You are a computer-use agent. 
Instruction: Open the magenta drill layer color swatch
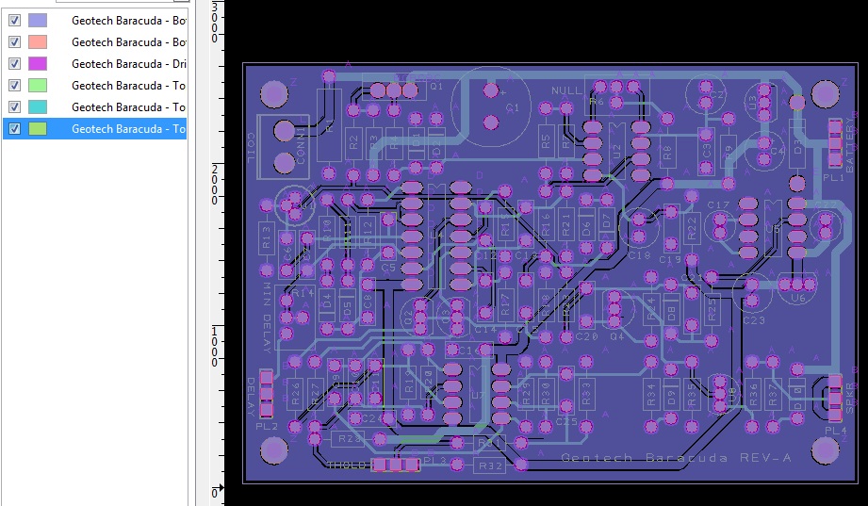tap(38, 64)
